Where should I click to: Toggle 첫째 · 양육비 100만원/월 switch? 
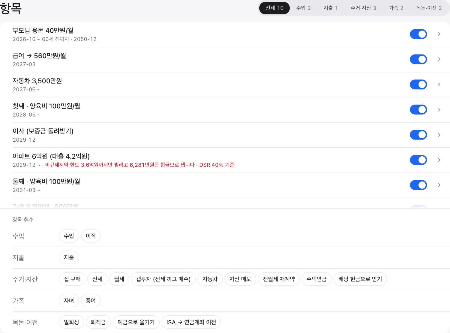point(418,110)
